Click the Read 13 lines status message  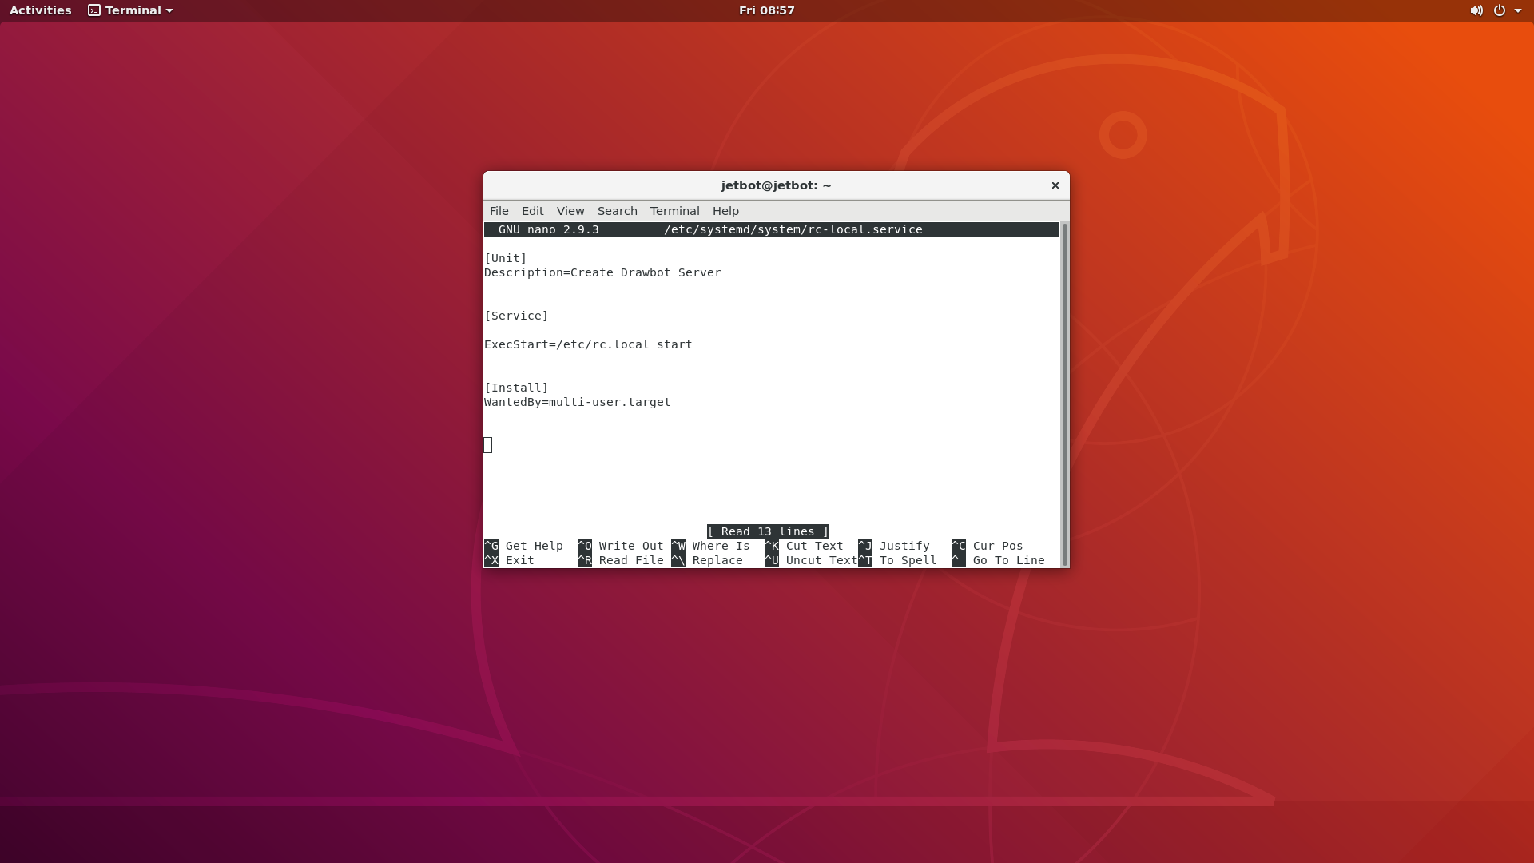click(x=768, y=531)
